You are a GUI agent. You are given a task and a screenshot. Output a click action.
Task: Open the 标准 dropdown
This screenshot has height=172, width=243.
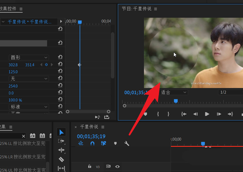[x=29, y=107]
